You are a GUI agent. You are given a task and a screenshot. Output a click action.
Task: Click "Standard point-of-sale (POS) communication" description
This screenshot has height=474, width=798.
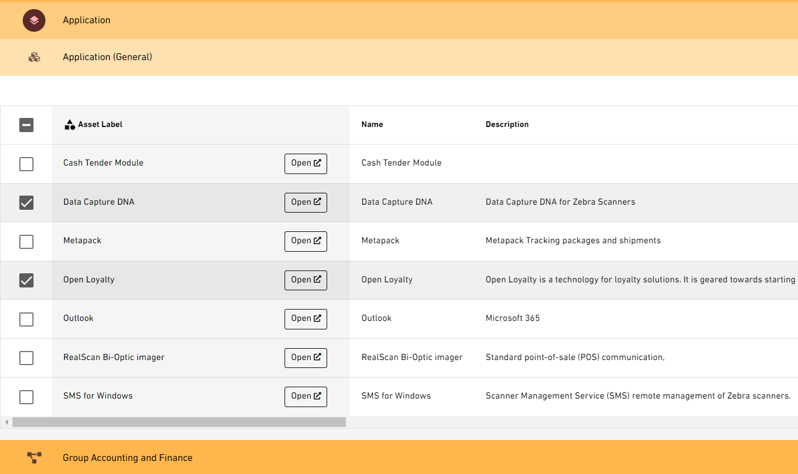[x=575, y=357]
